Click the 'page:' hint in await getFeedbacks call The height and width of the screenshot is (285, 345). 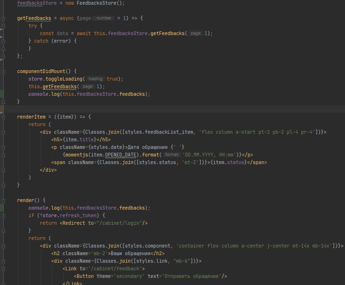pos(195,33)
